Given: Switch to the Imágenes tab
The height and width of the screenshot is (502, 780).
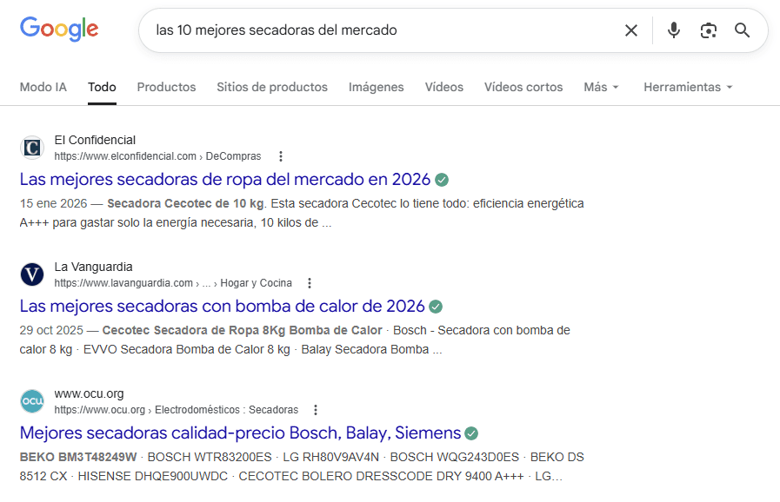Looking at the screenshot, I should (376, 87).
